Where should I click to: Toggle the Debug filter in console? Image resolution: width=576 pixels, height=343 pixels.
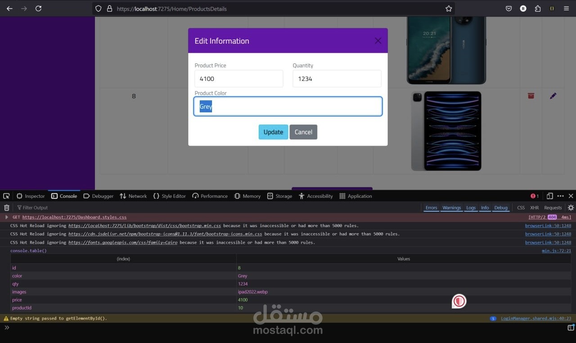(501, 208)
